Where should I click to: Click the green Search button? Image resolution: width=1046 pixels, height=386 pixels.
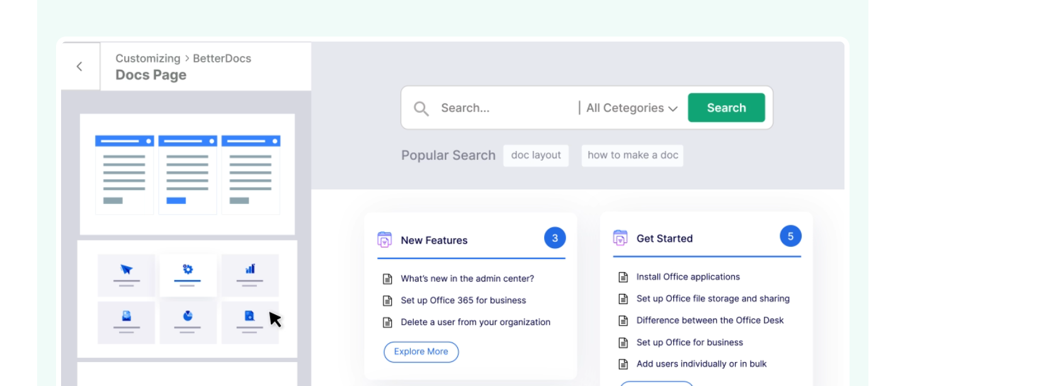[x=726, y=108]
